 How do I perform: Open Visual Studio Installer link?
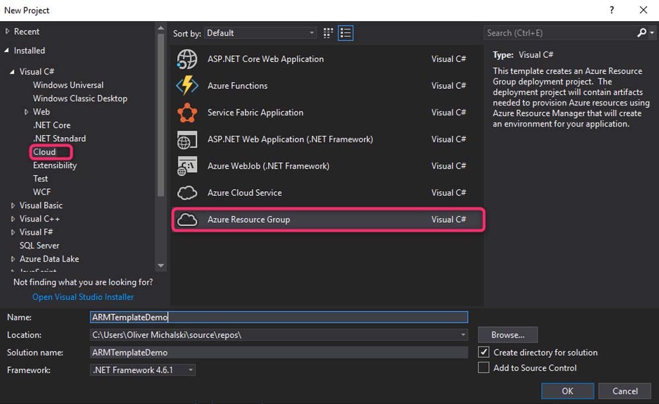tap(83, 297)
